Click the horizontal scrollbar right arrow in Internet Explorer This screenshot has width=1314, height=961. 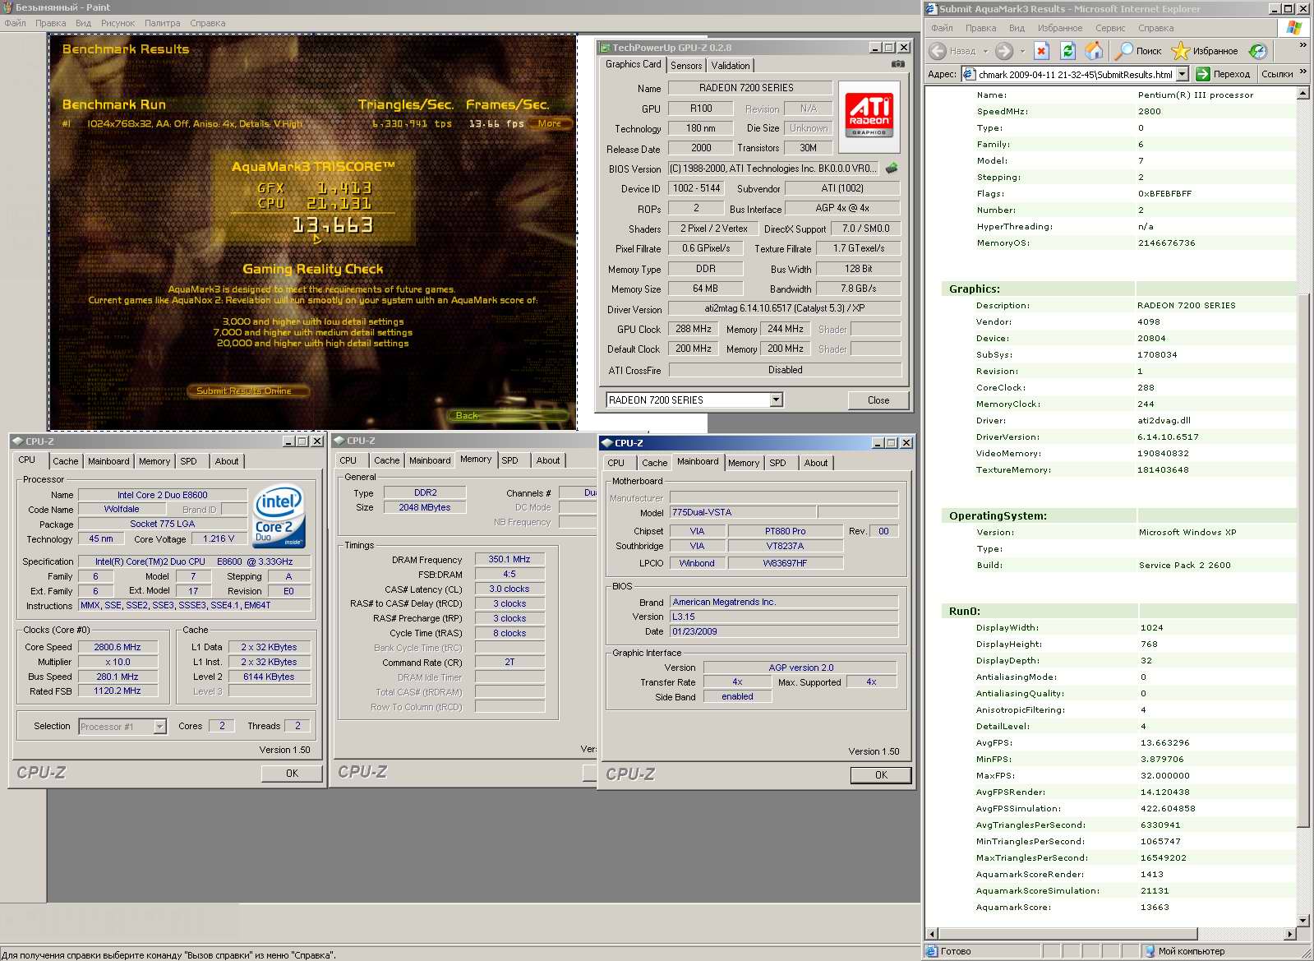coord(1289,934)
